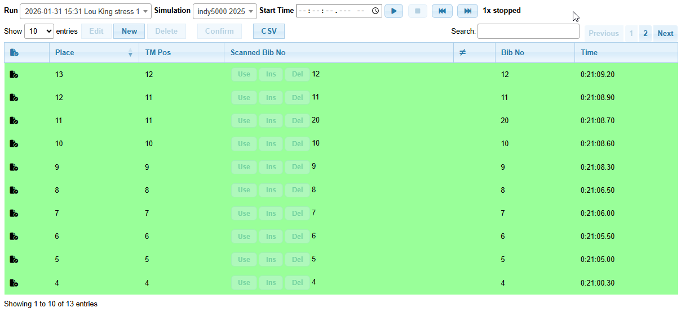This screenshot has height=312, width=681.
Task: Sort by Time column header
Action: pos(626,52)
